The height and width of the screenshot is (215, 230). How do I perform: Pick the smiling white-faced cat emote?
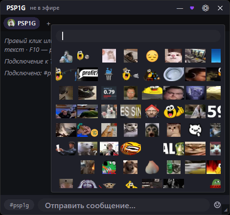click(174, 56)
